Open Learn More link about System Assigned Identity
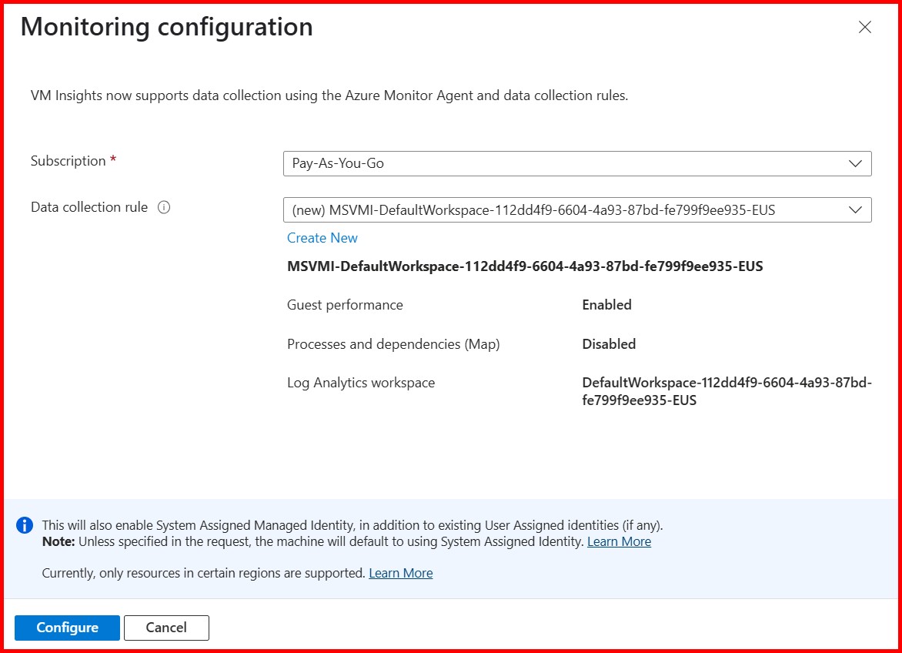Image resolution: width=902 pixels, height=653 pixels. 619,542
